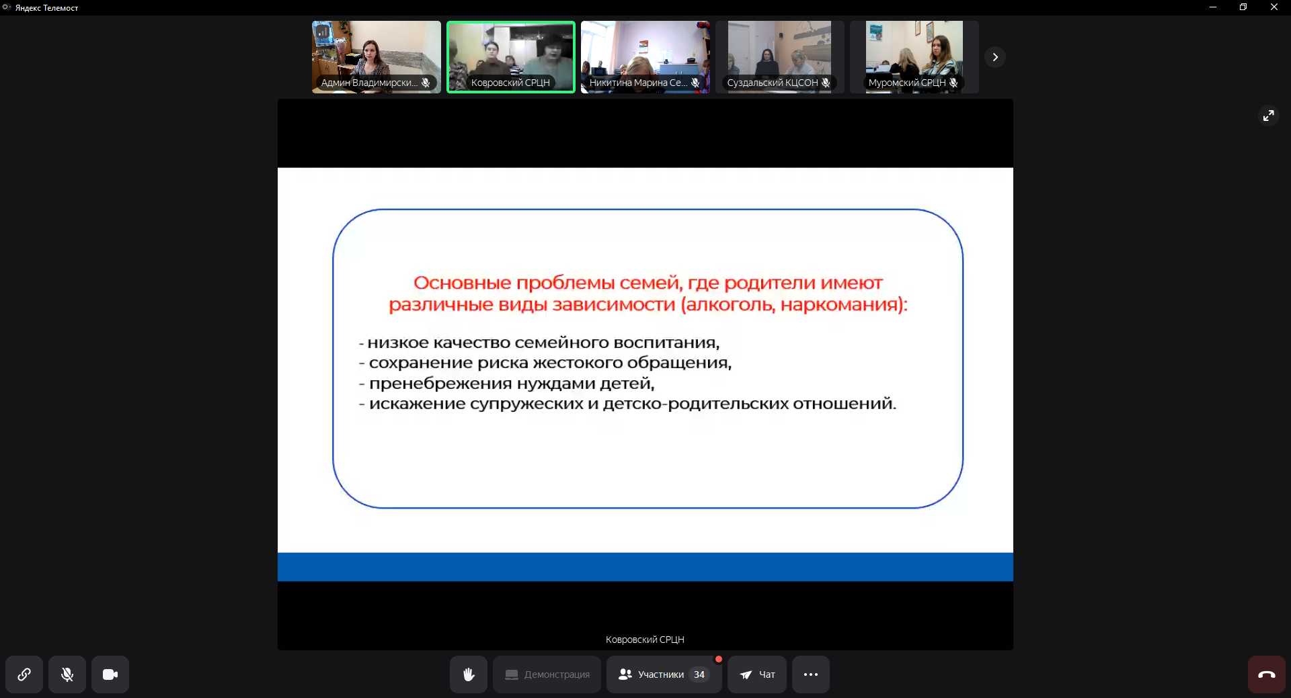The height and width of the screenshot is (698, 1291).
Task: Click the muted mic icon on Суздальский КЦСОН
Action: coord(826,83)
